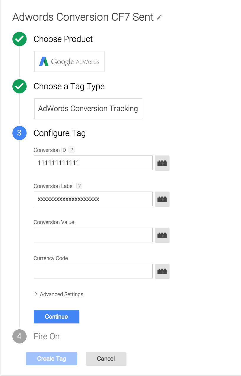Click into the Conversion Label field
The width and height of the screenshot is (241, 376).
(93, 199)
